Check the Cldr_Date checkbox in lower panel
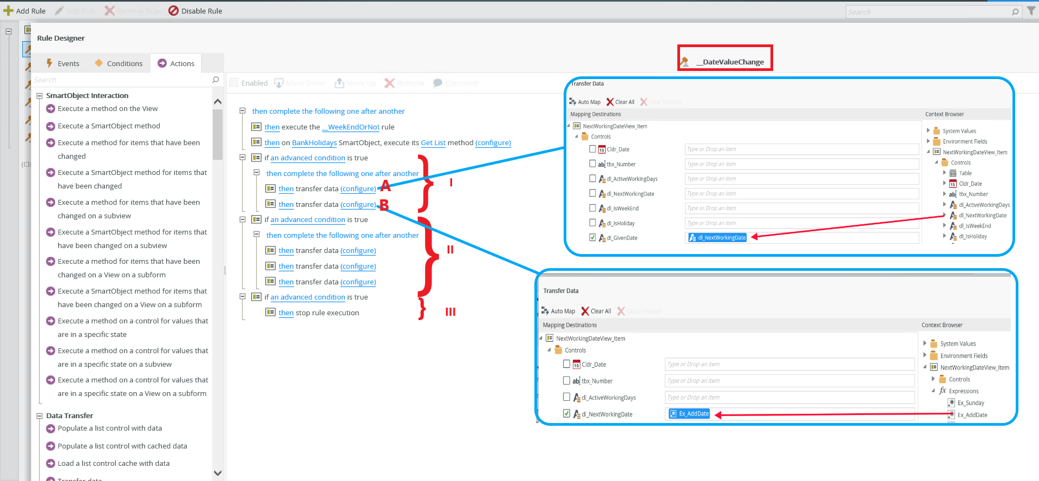This screenshot has height=481, width=1039. click(x=566, y=364)
